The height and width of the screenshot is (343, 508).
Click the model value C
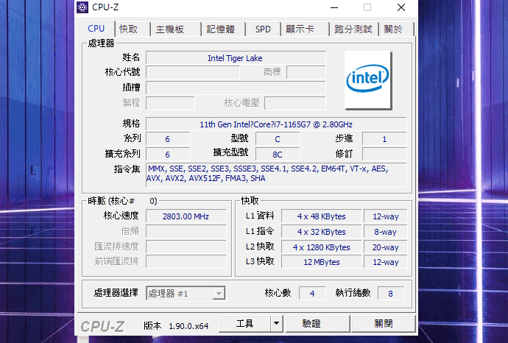[x=278, y=139]
